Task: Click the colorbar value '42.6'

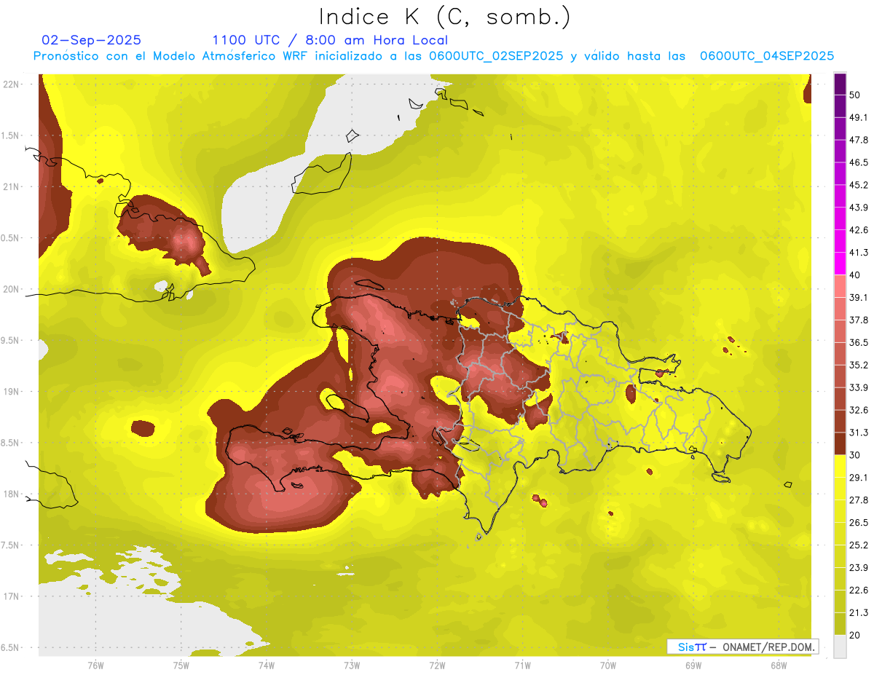Action: click(859, 230)
